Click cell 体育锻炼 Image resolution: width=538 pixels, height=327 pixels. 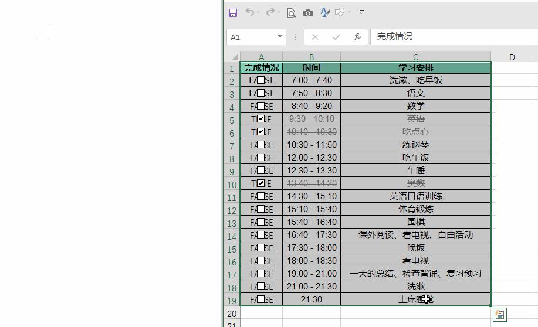pos(415,209)
